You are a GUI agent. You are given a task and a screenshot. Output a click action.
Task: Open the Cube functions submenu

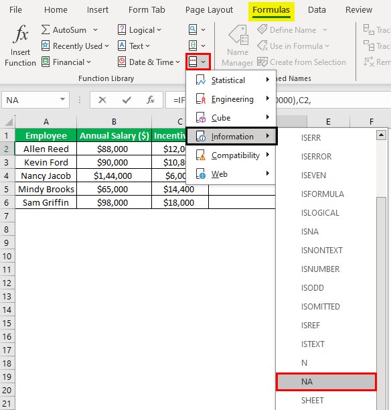(231, 118)
